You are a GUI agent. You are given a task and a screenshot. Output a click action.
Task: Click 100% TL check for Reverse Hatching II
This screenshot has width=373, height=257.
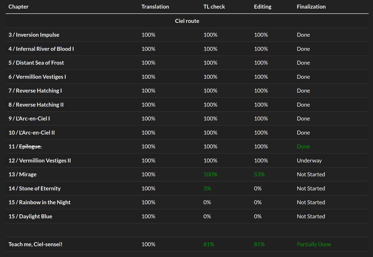(210, 105)
